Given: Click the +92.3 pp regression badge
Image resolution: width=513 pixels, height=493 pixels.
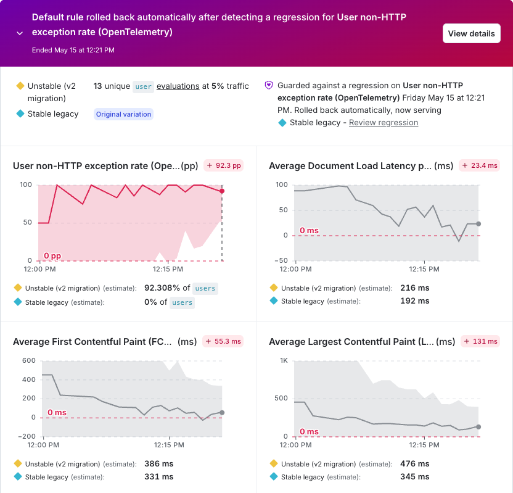Looking at the screenshot, I should (224, 165).
